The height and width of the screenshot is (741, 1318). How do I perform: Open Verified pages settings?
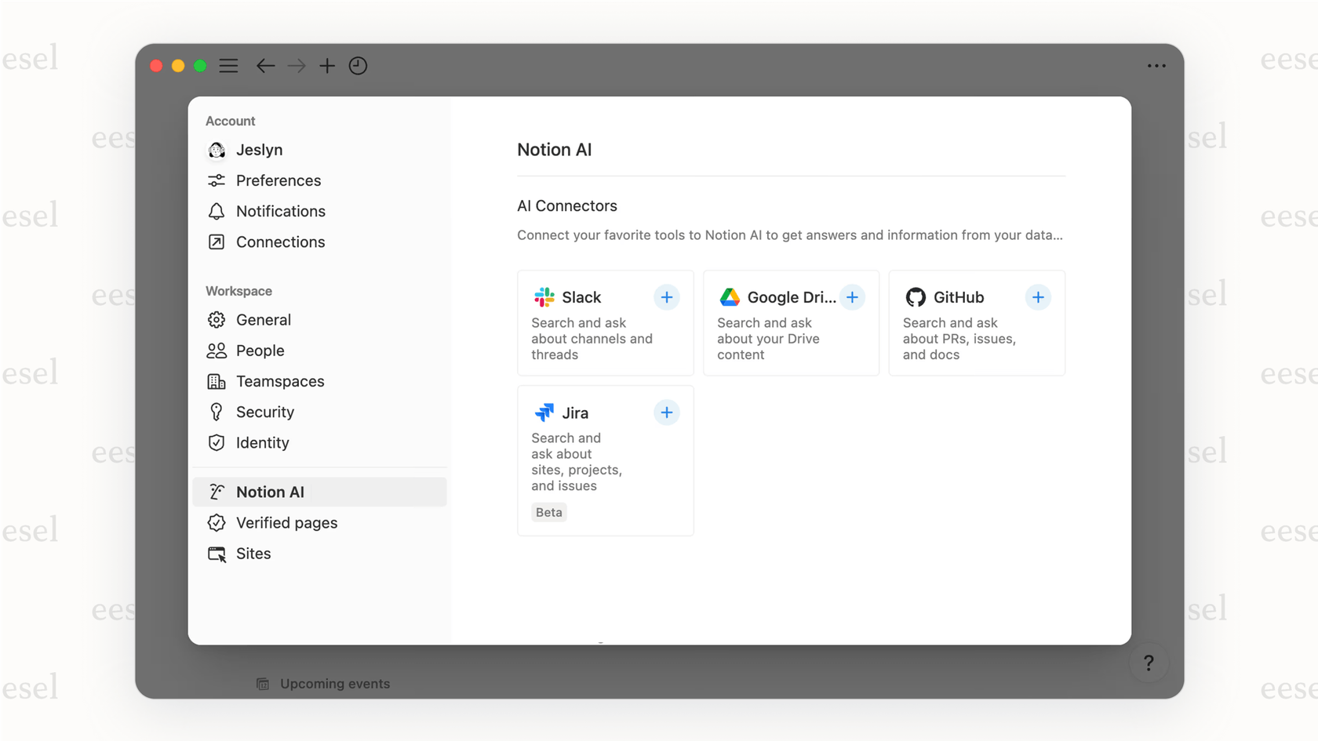point(286,522)
